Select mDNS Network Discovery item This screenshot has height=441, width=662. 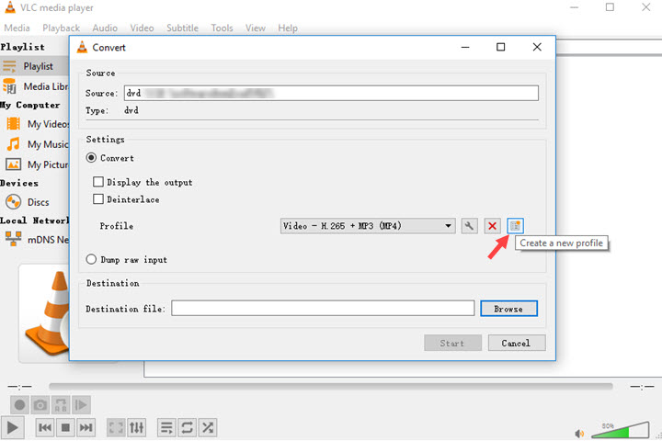coord(36,240)
